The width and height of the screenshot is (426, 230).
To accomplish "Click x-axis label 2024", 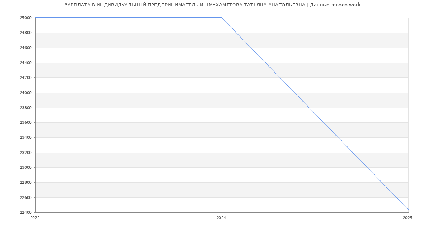I will pyautogui.click(x=221, y=218).
